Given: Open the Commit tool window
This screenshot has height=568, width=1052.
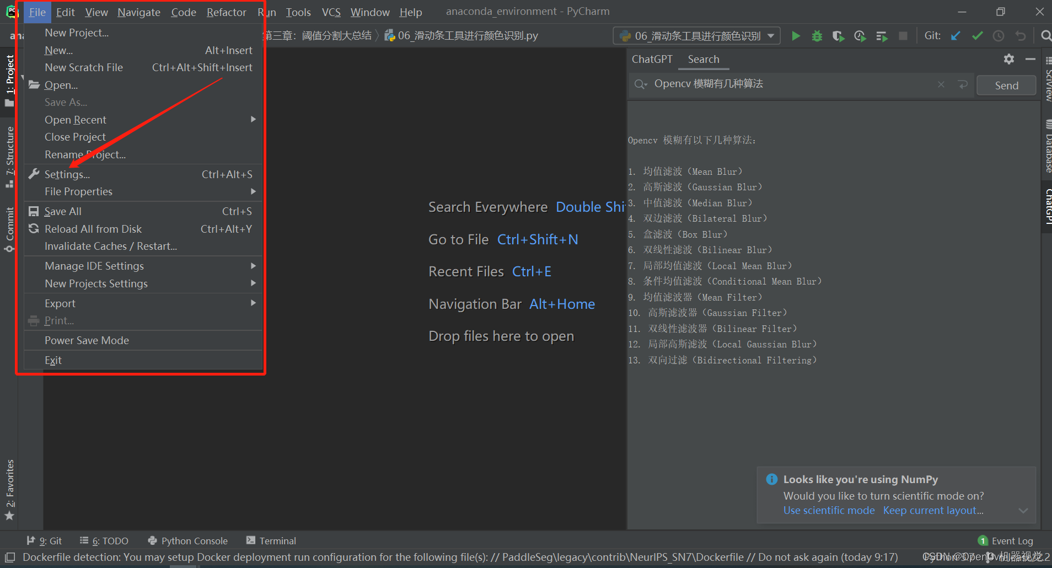Looking at the screenshot, I should (x=9, y=230).
